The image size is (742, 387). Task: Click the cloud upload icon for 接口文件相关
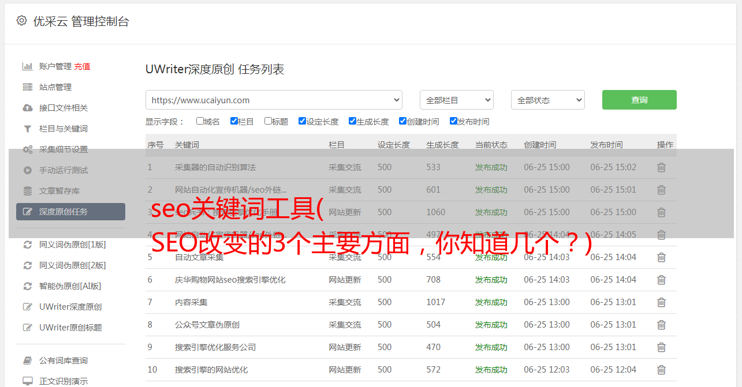point(27,108)
